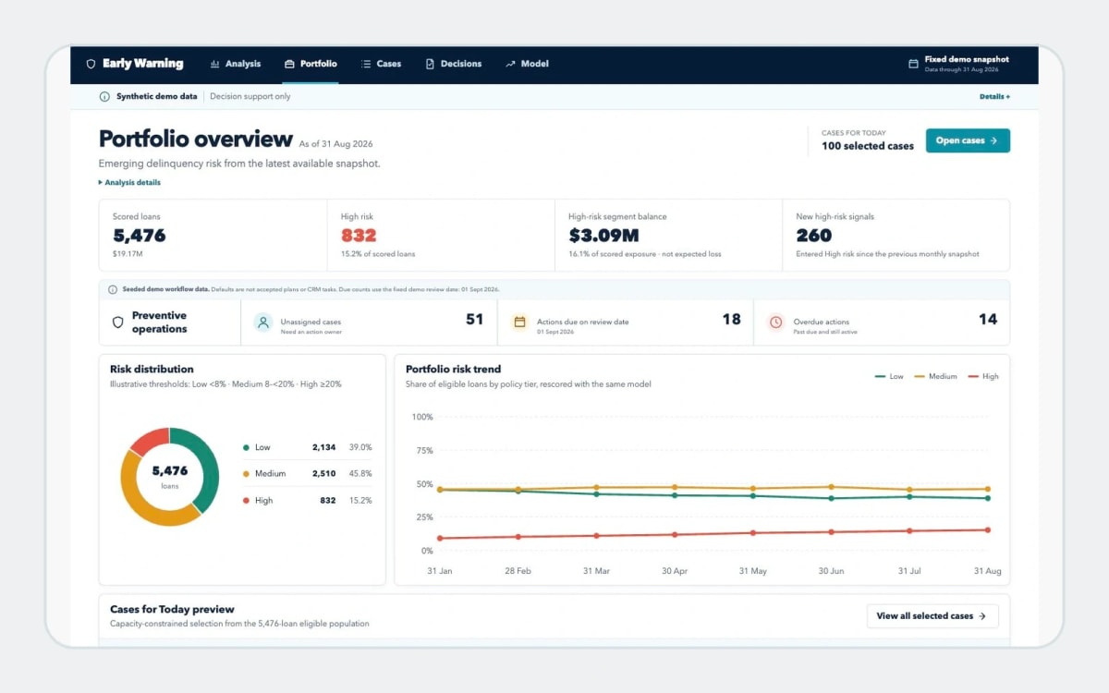Toggle the Medium series in the trend legend
Image resolution: width=1109 pixels, height=693 pixels.
point(935,377)
